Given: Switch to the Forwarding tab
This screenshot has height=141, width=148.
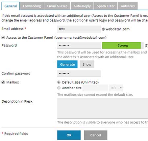Looking at the screenshot, I should click(32, 6).
